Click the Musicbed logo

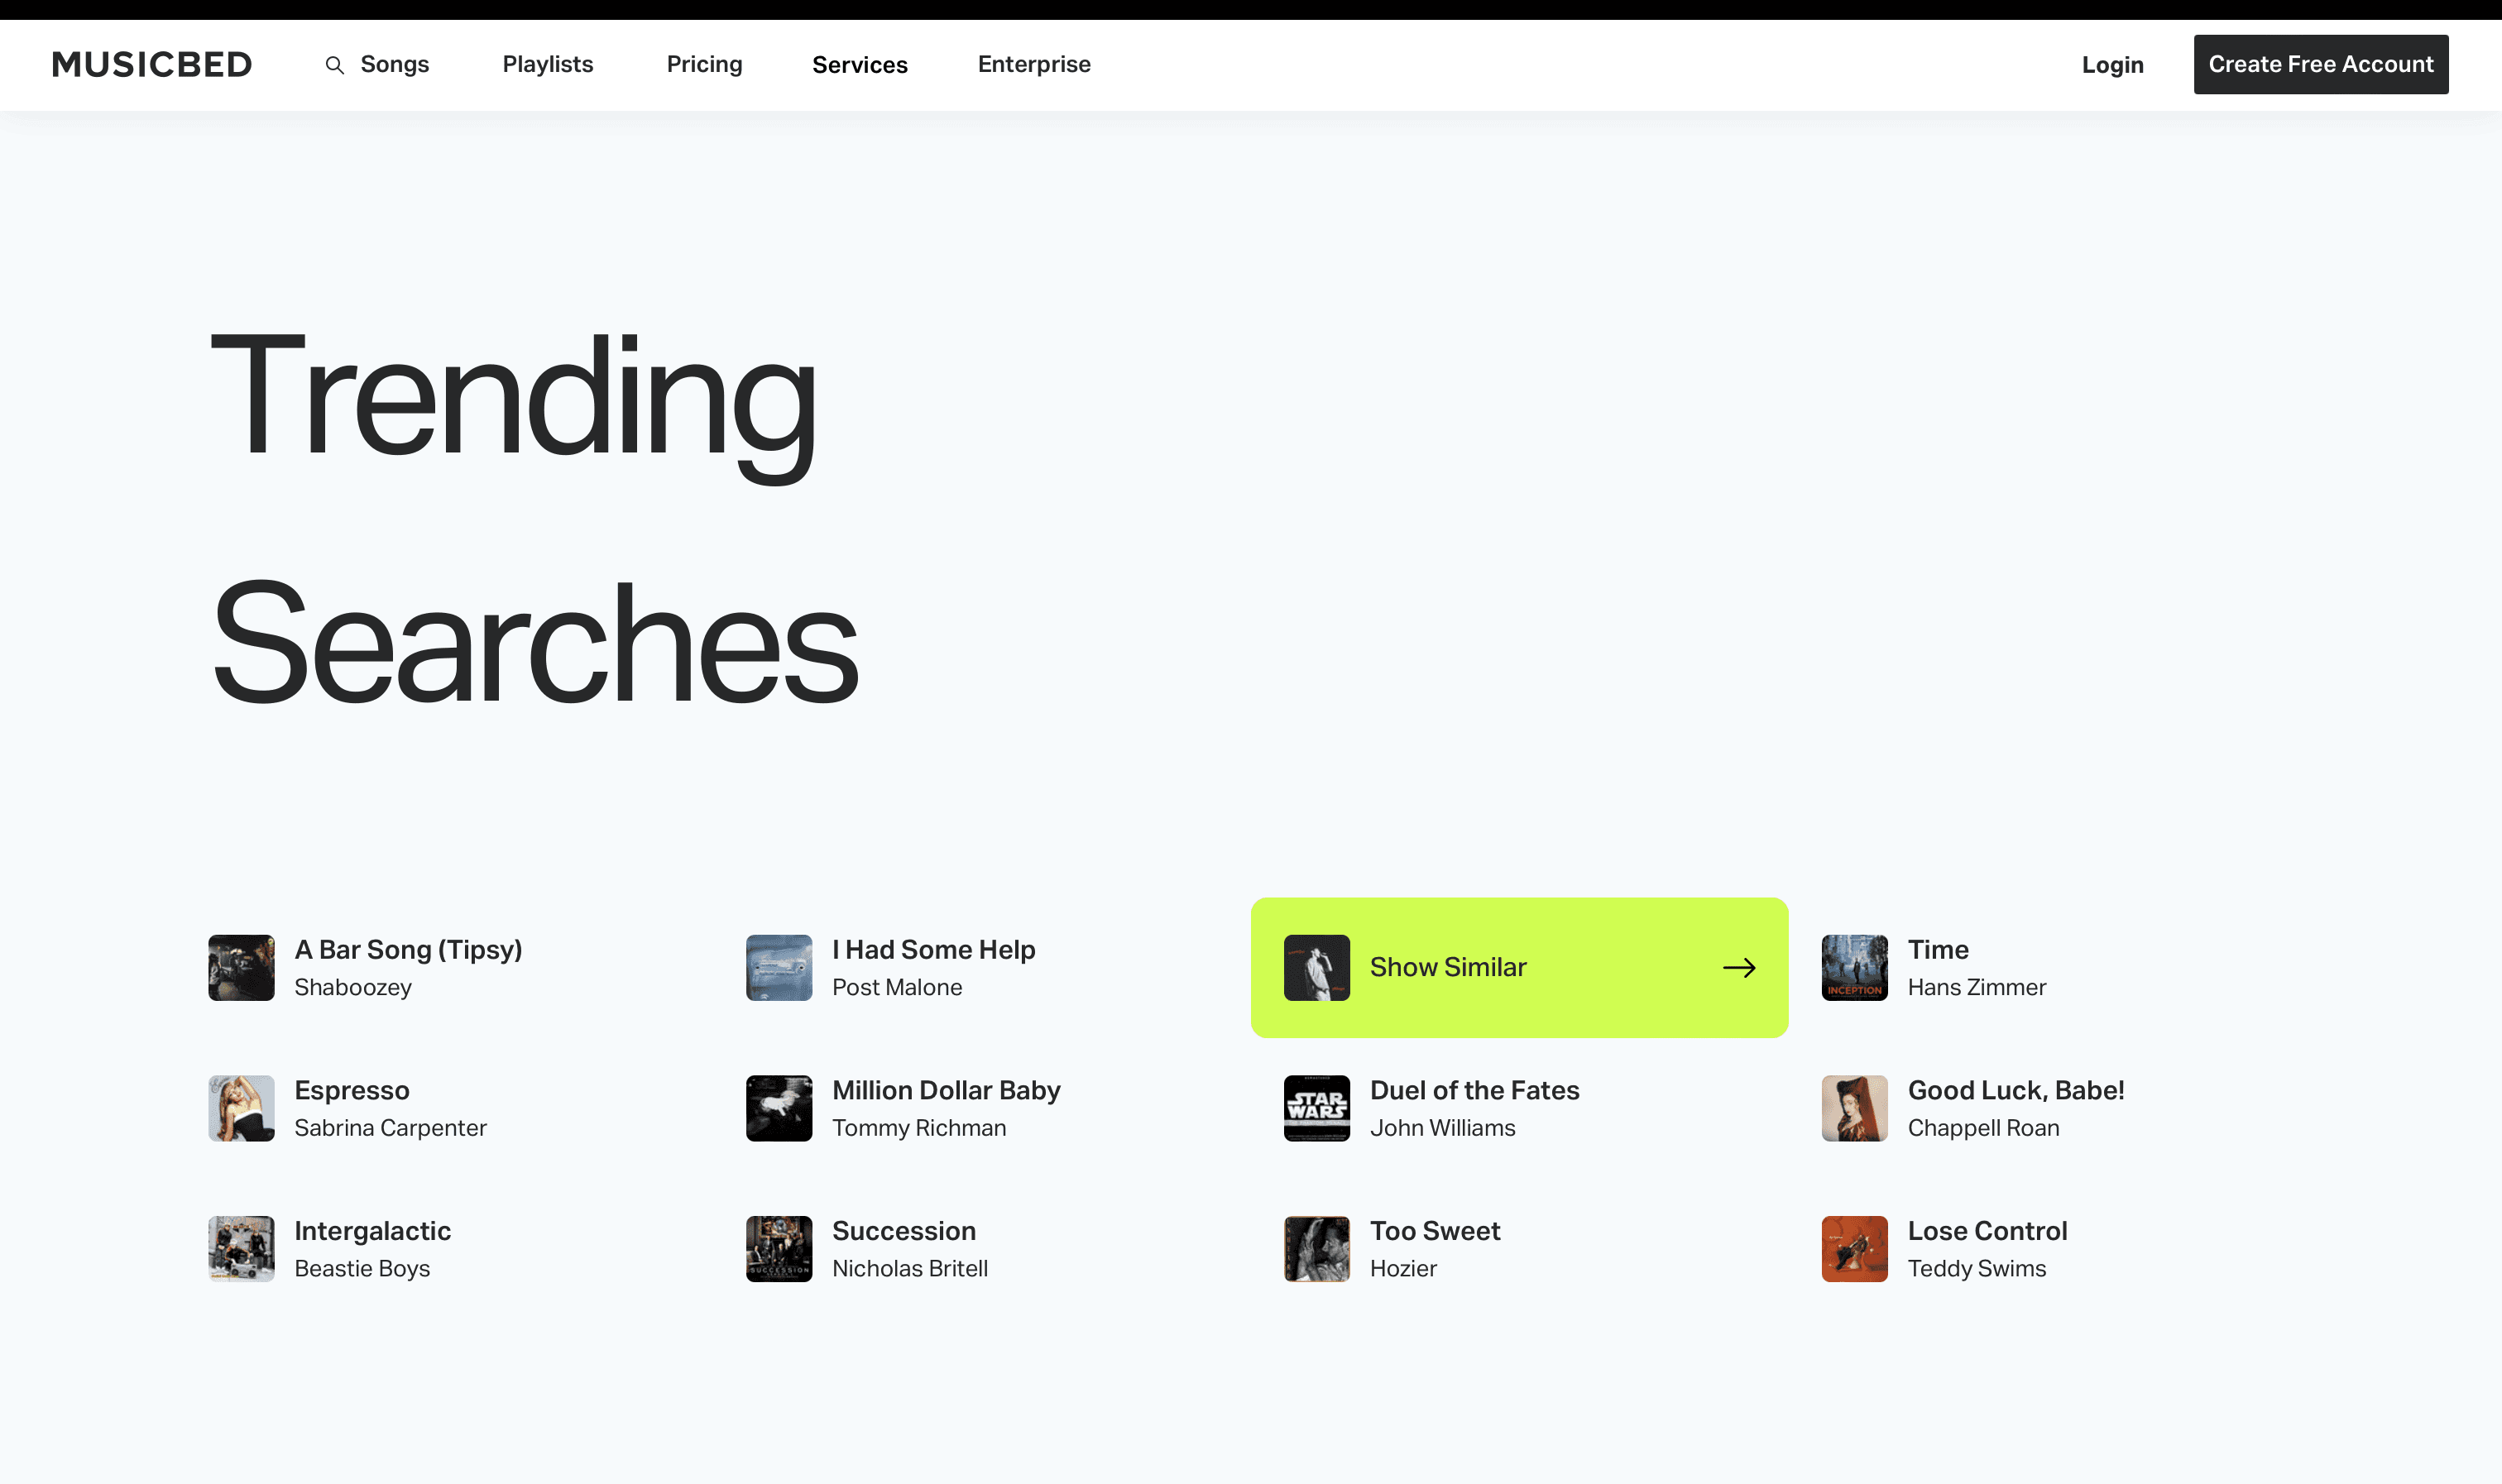(x=152, y=65)
